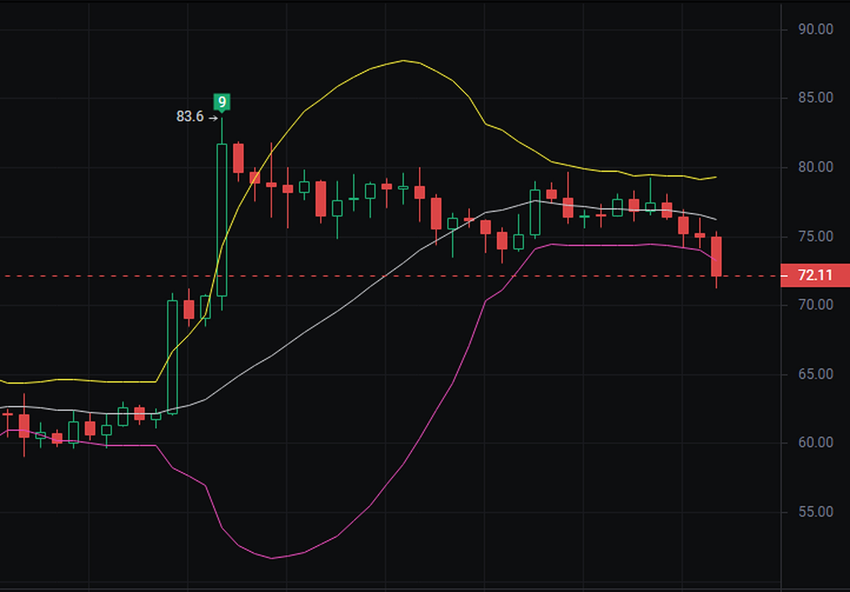Viewport: 850px width, 592px height.
Task: Click the last red candle on the chart
Action: point(716,256)
